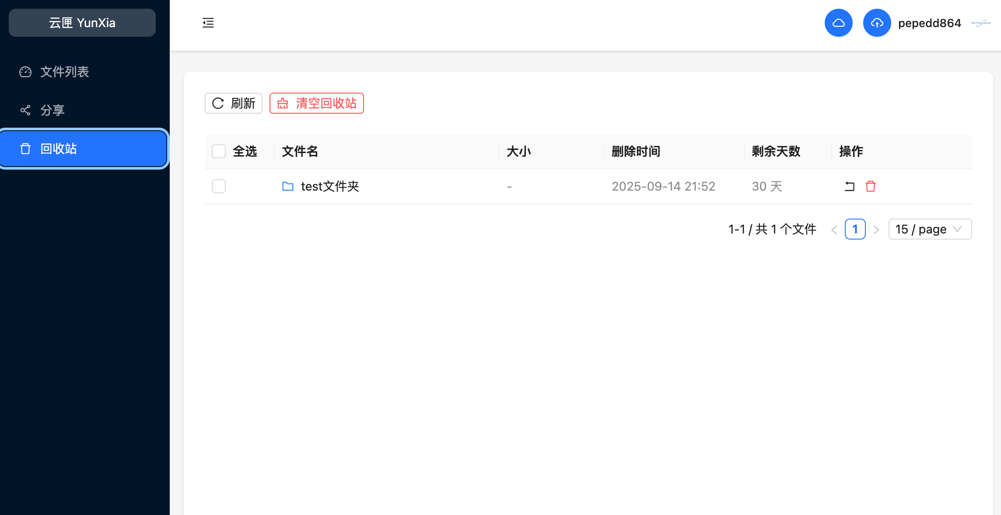
Task: Click the share icon in the sidebar
Action: [x=25, y=110]
